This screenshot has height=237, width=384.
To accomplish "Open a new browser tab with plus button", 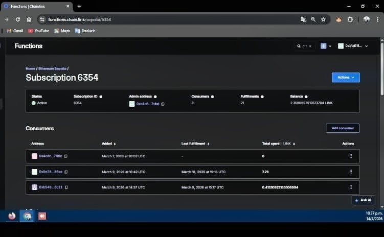I will [x=79, y=6].
